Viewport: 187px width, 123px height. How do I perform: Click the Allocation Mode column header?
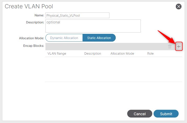[122, 54]
